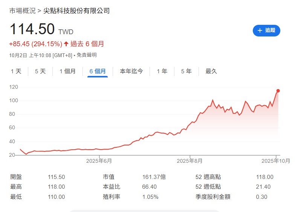
Task: Open the 市場概況 breadcrumb link
Action: click(x=22, y=11)
